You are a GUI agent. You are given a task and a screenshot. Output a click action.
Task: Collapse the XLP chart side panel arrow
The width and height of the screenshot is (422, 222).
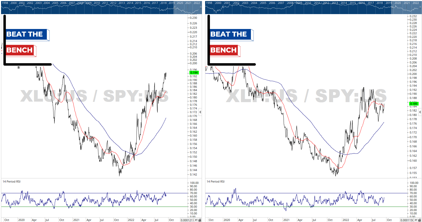[420, 112]
